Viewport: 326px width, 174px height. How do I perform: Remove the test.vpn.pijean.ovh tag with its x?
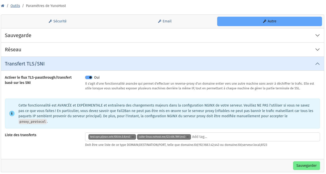point(133,137)
